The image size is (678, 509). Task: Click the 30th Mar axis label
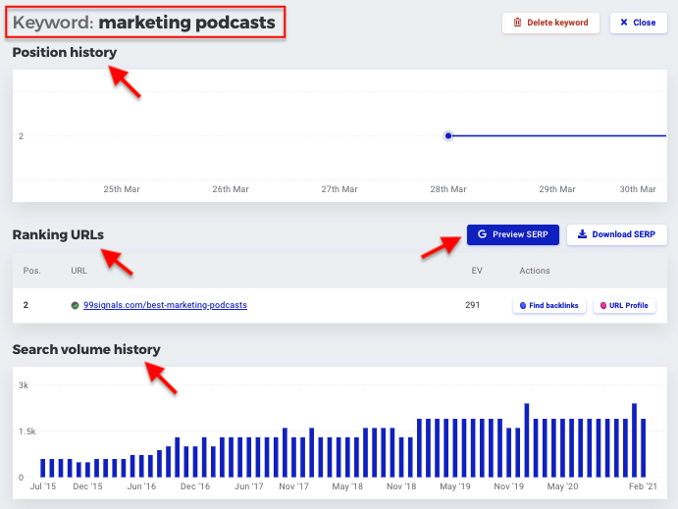tap(638, 189)
